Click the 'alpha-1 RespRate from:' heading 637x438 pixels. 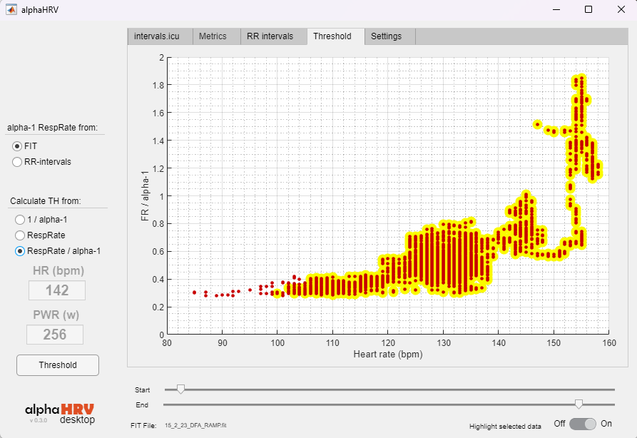[52, 128]
